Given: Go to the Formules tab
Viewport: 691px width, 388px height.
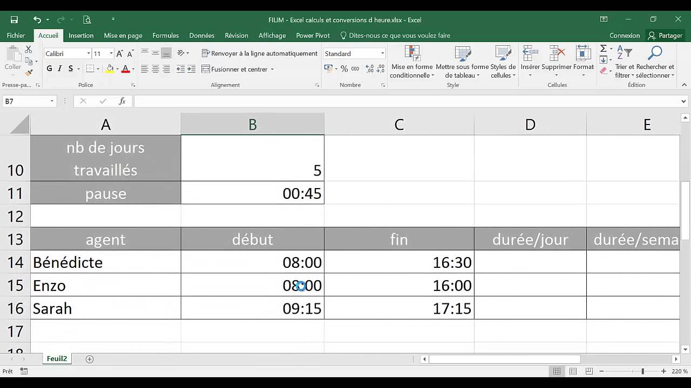Looking at the screenshot, I should point(166,36).
